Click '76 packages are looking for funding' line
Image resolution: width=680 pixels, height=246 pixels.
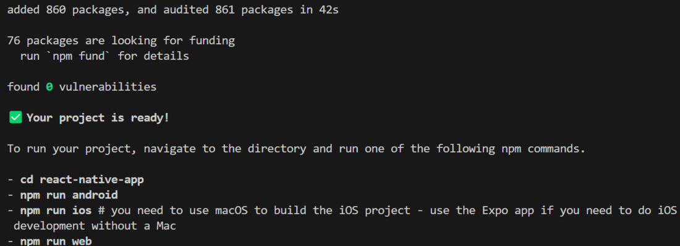tap(121, 41)
